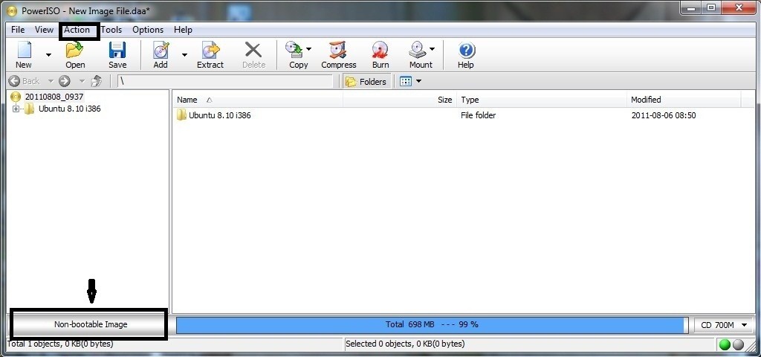Open the Mount button dropdown arrow
The height and width of the screenshot is (357, 761).
point(432,49)
